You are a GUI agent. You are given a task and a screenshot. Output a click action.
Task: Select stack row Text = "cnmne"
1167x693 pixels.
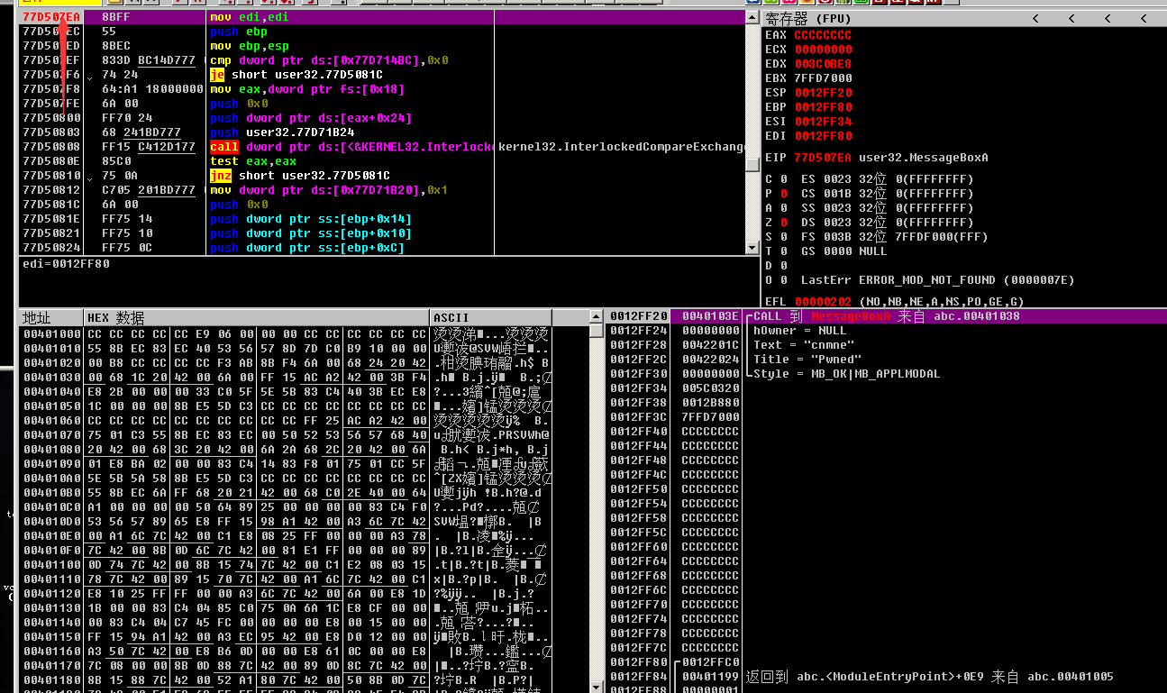803,345
